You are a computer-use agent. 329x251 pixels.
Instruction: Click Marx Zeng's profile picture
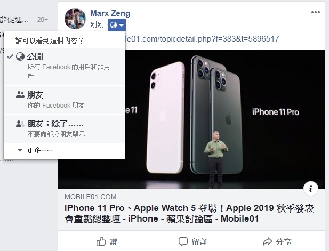point(75,19)
